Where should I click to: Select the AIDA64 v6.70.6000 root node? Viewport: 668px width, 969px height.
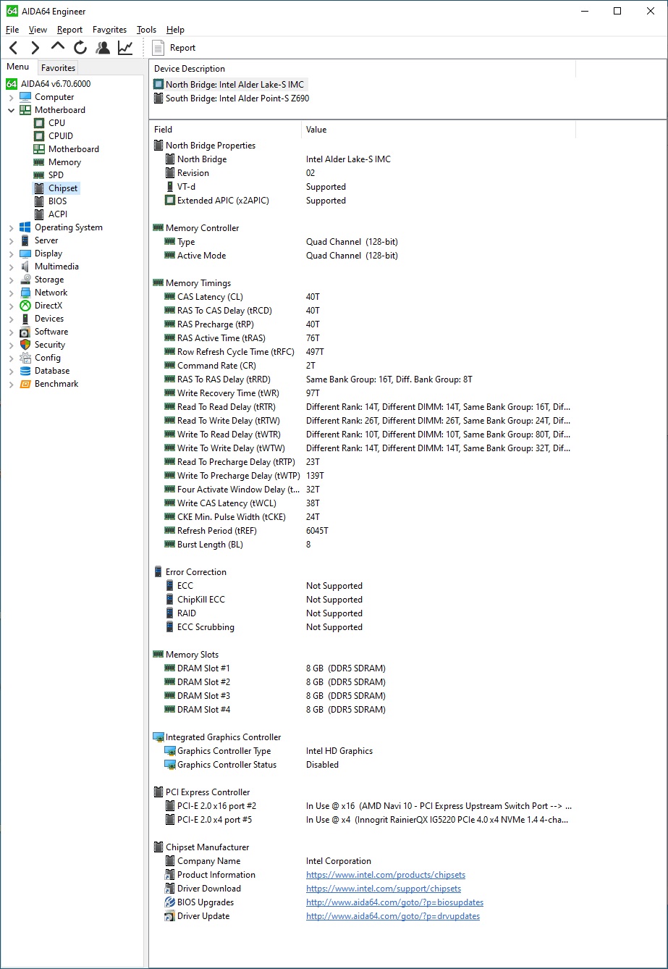56,84
